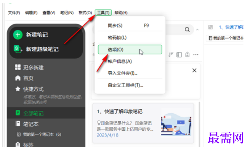Open 快捷方式 section
The image size is (251, 150).
pos(33,89)
